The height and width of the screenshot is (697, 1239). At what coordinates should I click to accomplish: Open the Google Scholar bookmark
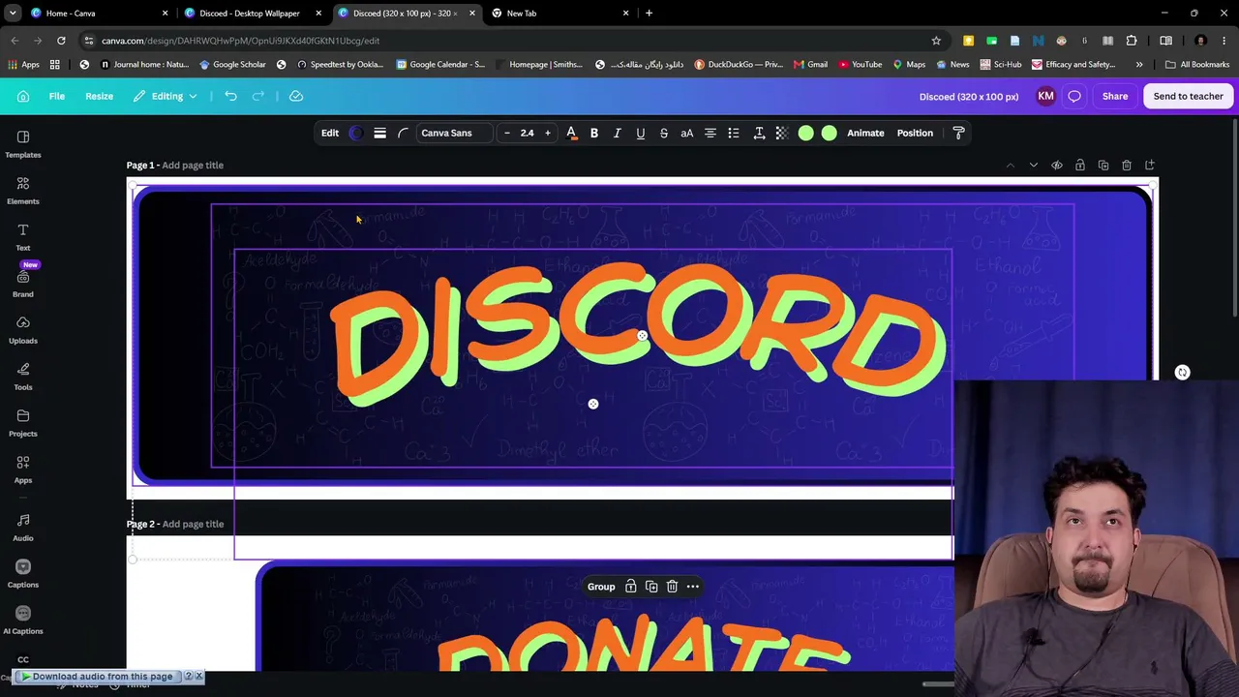[x=232, y=65]
